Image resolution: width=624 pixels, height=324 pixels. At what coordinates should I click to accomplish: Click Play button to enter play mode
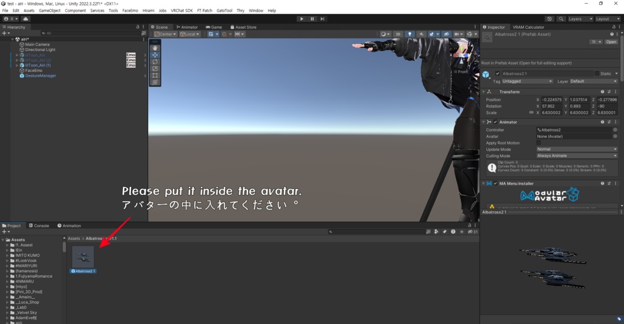[301, 19]
